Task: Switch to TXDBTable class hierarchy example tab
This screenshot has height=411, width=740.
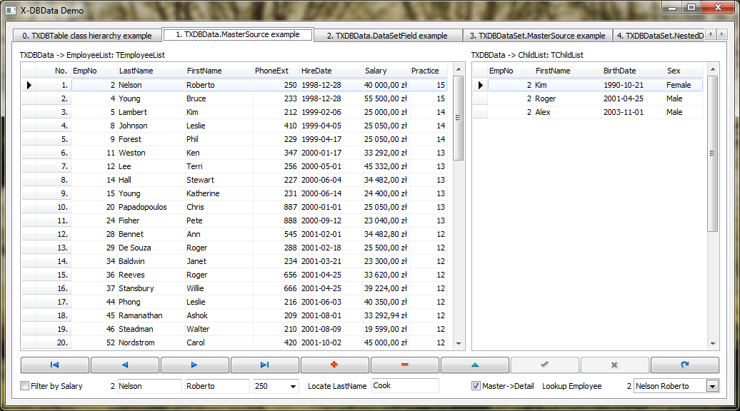Action: coord(86,35)
